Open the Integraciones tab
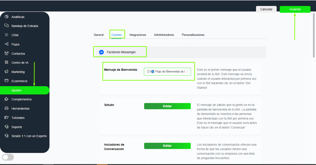This screenshot has width=316, height=165. click(x=138, y=35)
